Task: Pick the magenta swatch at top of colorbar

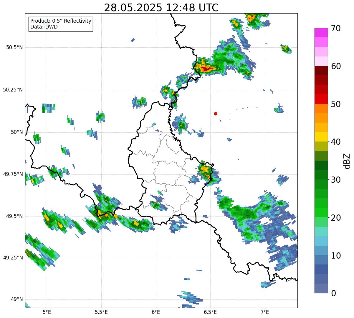Action: coord(321,33)
